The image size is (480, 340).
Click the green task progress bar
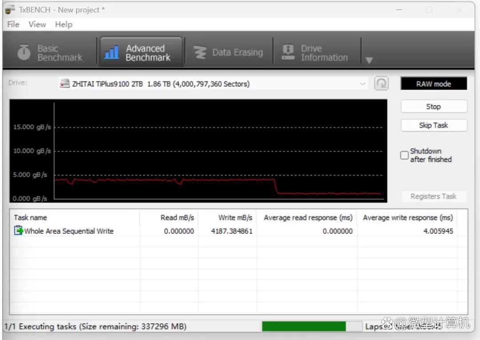tap(304, 326)
